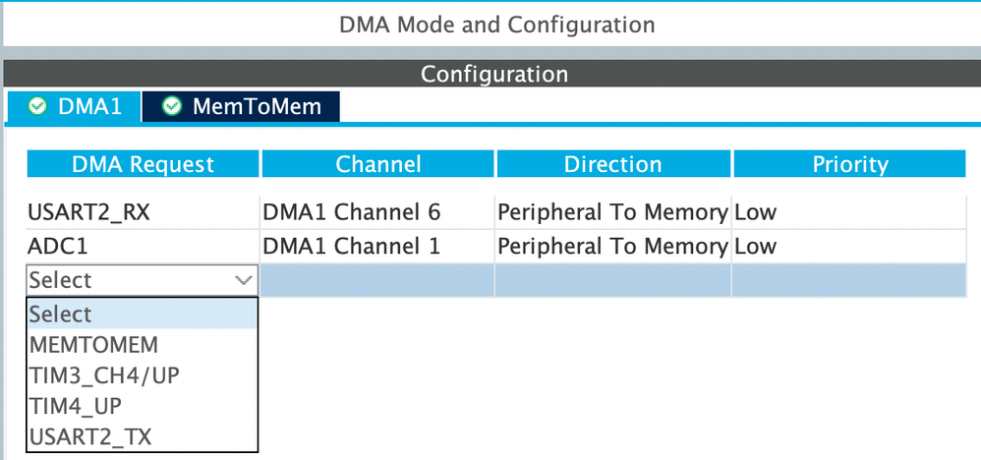
Task: Switch to the DMA1 tab
Action: pyautogui.click(x=88, y=106)
